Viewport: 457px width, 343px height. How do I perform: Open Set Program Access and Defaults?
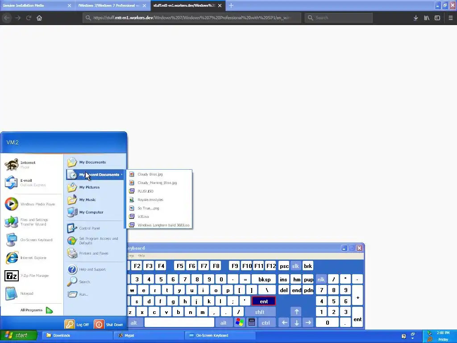pos(95,241)
